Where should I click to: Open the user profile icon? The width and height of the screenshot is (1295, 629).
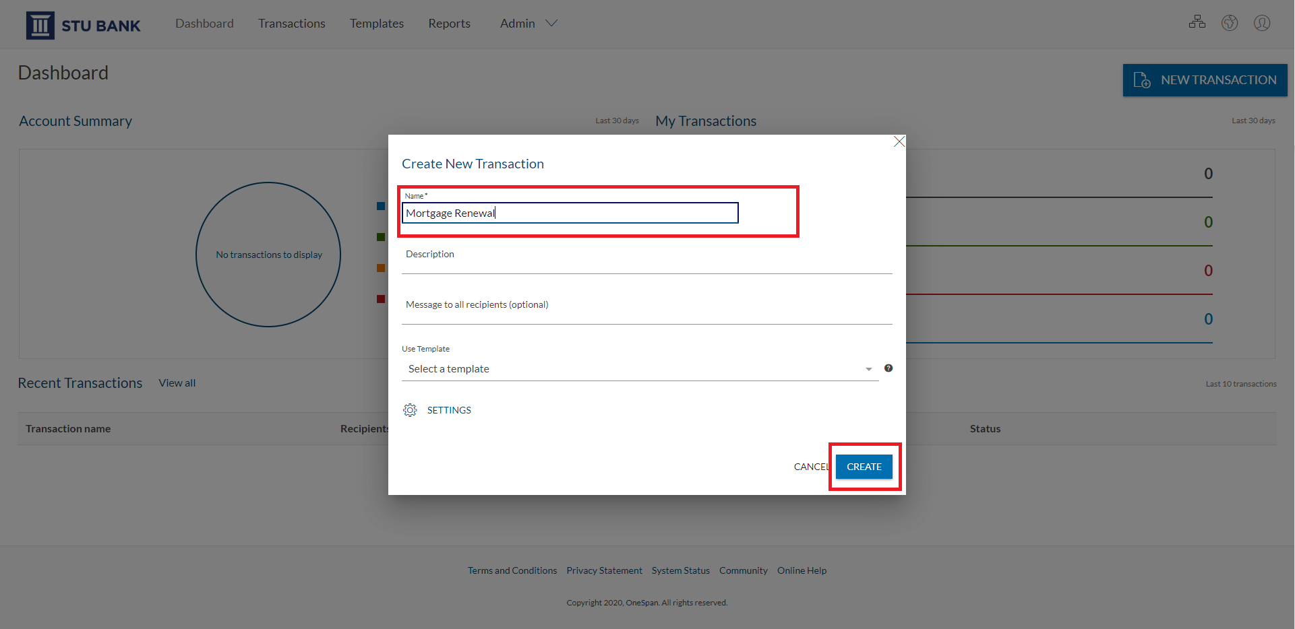(x=1262, y=23)
